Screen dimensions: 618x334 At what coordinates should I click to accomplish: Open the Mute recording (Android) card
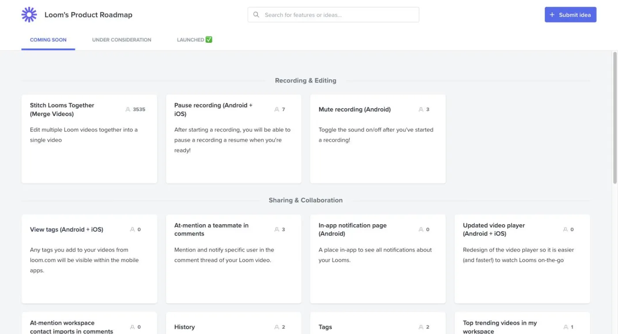(378, 139)
